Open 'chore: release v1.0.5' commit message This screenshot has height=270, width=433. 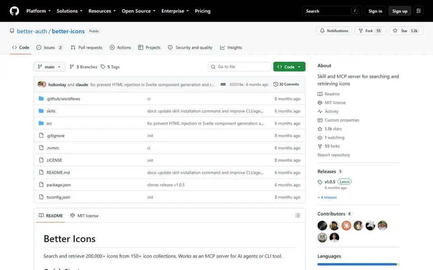click(166, 184)
